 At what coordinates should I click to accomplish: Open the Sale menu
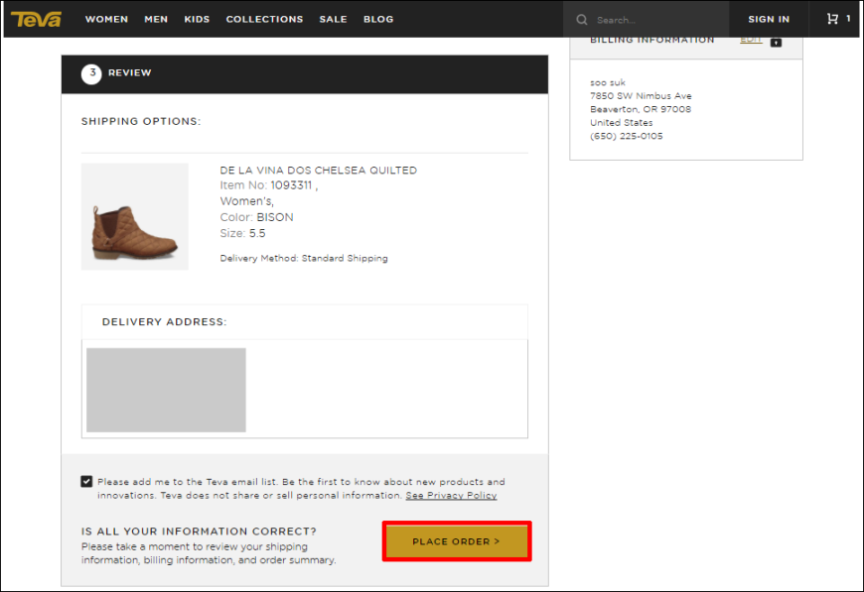334,19
